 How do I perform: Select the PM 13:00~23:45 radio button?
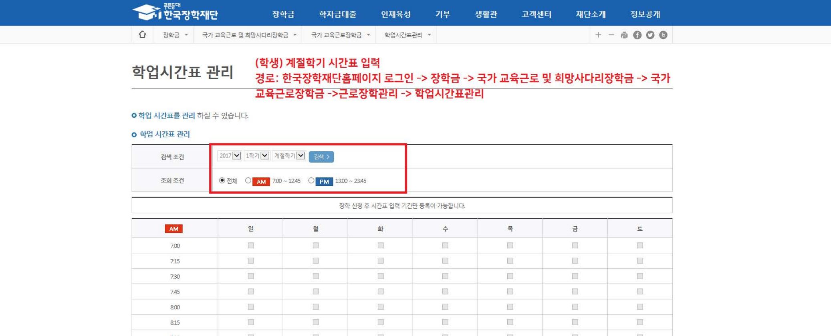[311, 181]
